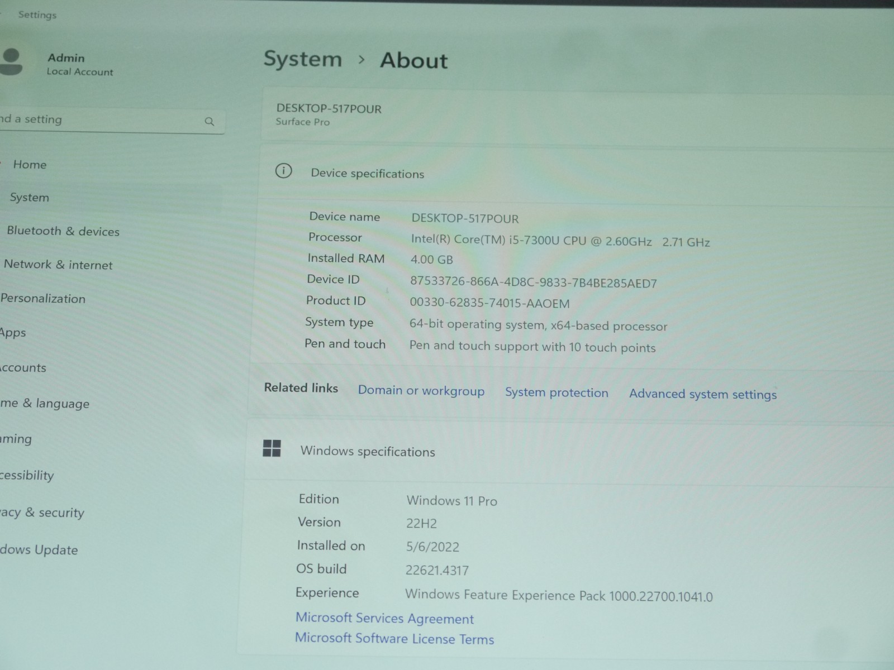
Task: Click the System breadcrumb link
Action: pos(303,59)
